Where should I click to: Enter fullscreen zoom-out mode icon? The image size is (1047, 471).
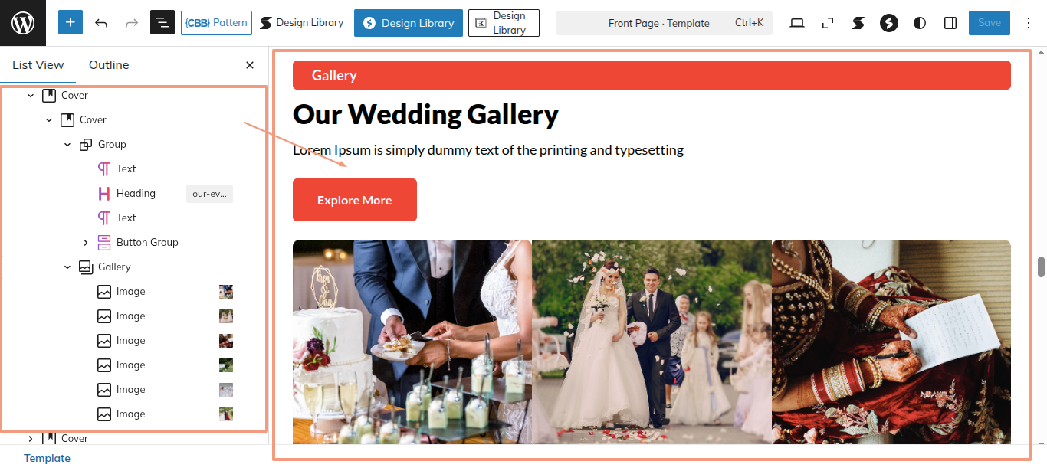coord(828,23)
